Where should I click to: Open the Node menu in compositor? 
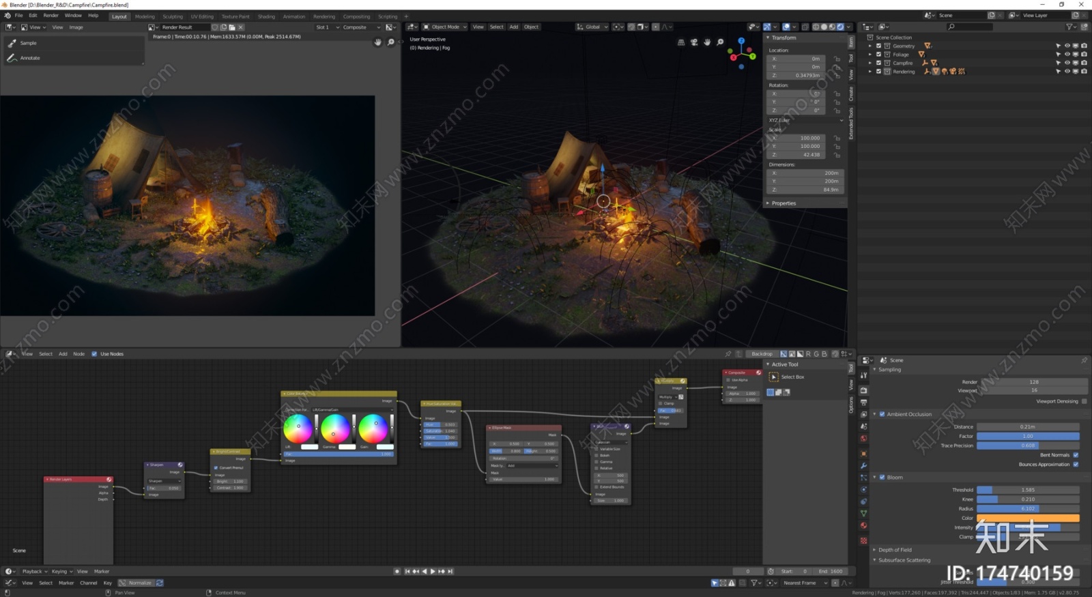tap(79, 354)
